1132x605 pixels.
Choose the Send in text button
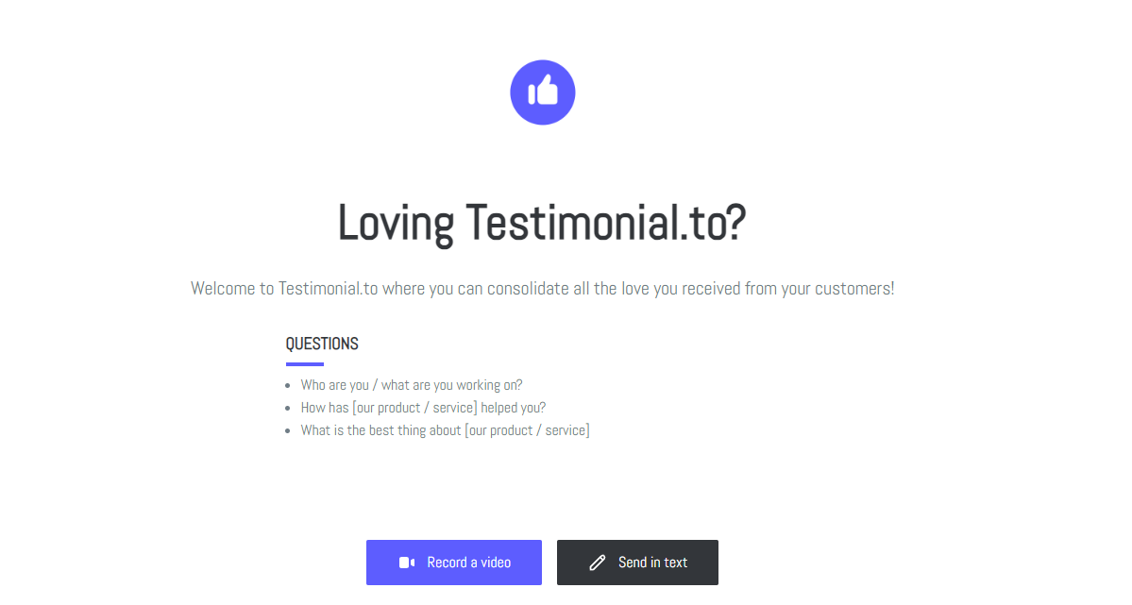637,563
